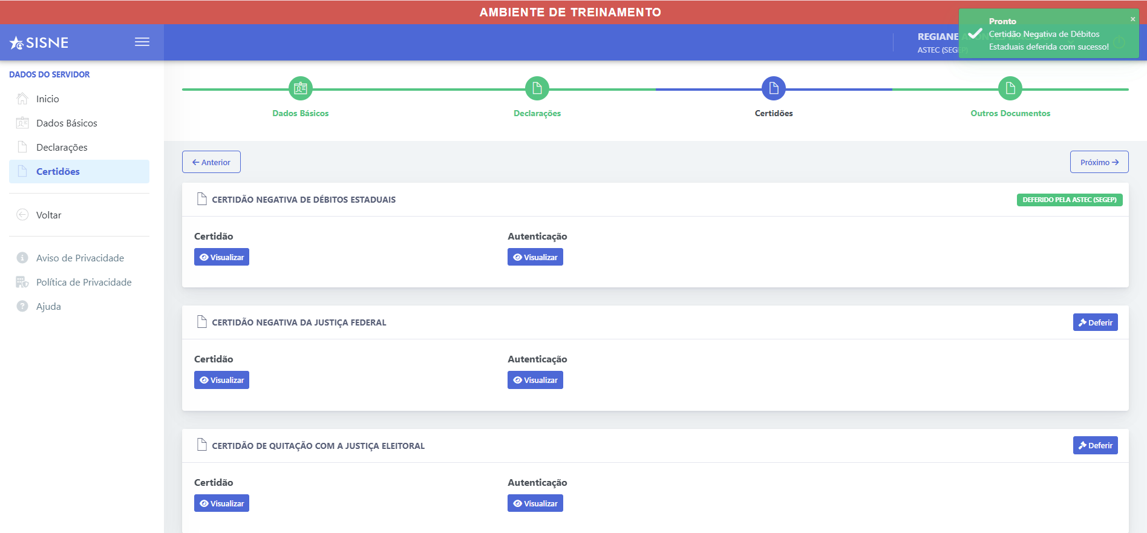Click Deferir for Justiça Eleitoral certificate
The width and height of the screenshot is (1147, 533).
1095,445
